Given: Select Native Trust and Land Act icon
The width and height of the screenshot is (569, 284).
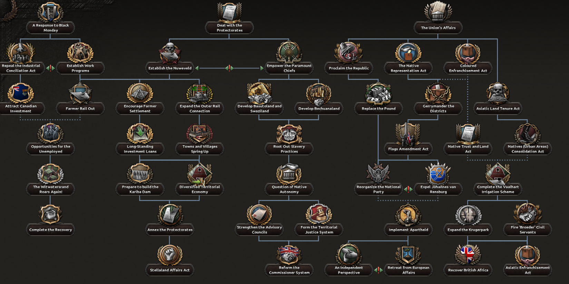Looking at the screenshot, I should 468,133.
